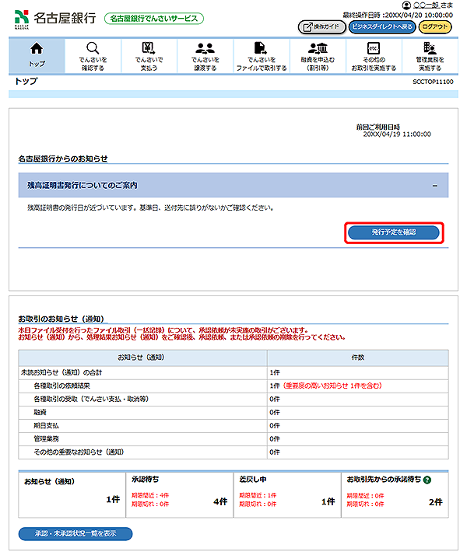Open でんさいをファイルで取引する file menu
Viewport: 467px width, 555px height.
(x=262, y=54)
